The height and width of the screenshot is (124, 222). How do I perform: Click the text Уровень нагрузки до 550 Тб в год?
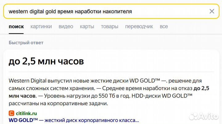87,96
